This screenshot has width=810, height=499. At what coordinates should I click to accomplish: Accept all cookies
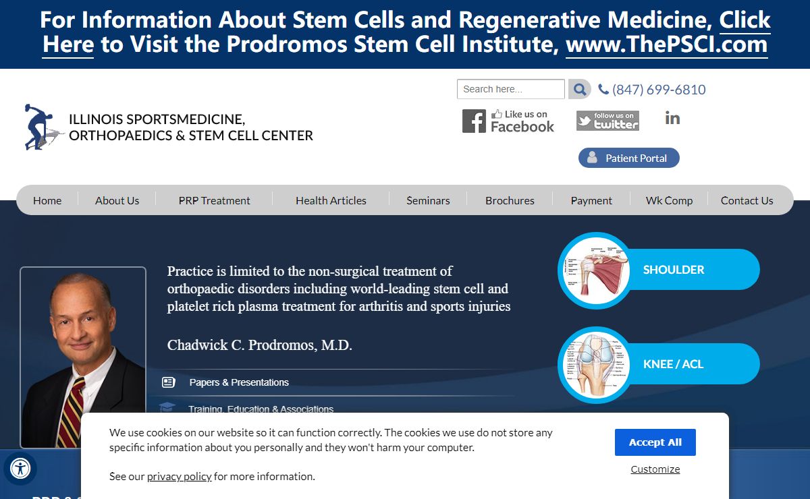pos(655,442)
